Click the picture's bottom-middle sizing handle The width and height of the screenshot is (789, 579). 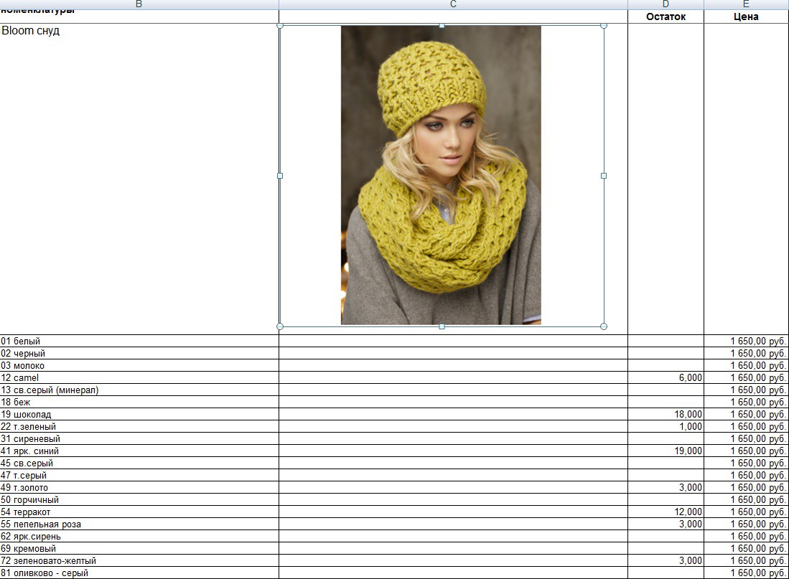click(x=442, y=326)
